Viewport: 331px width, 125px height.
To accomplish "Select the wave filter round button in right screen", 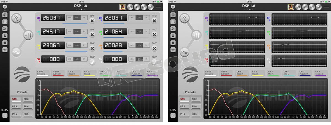I will coord(184,18).
